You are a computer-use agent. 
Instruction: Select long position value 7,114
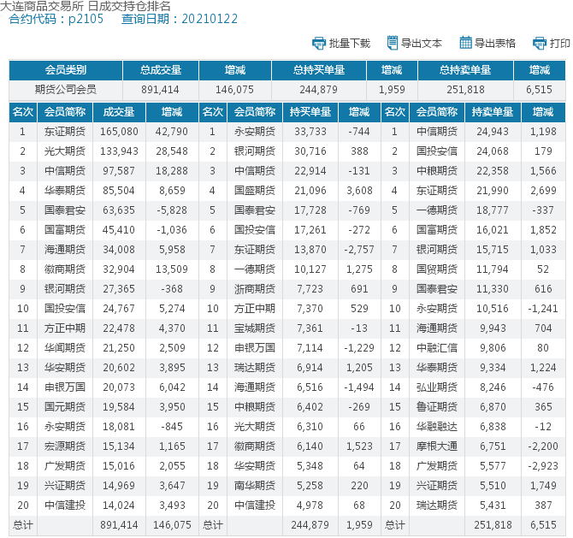(x=310, y=348)
